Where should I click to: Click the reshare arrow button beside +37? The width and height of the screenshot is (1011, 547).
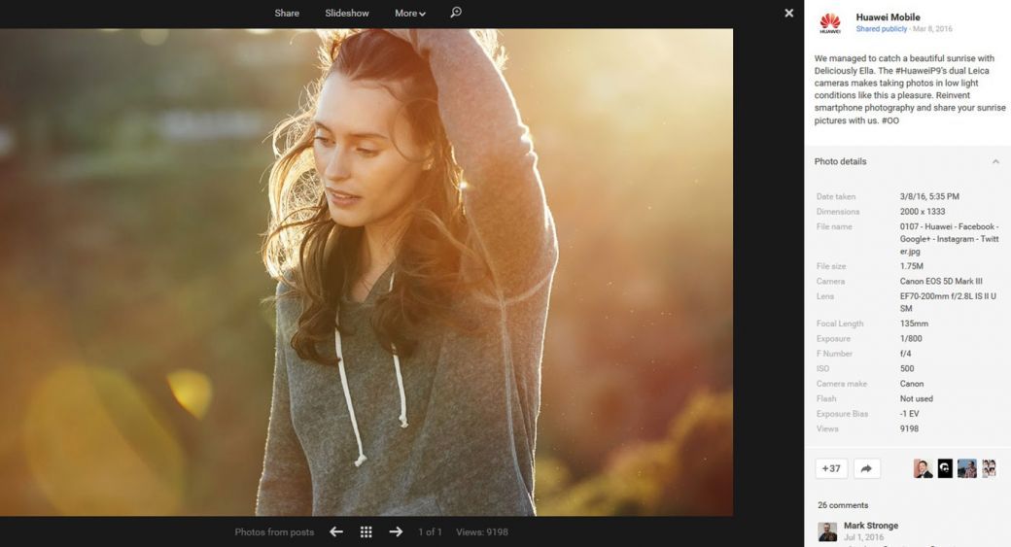865,468
